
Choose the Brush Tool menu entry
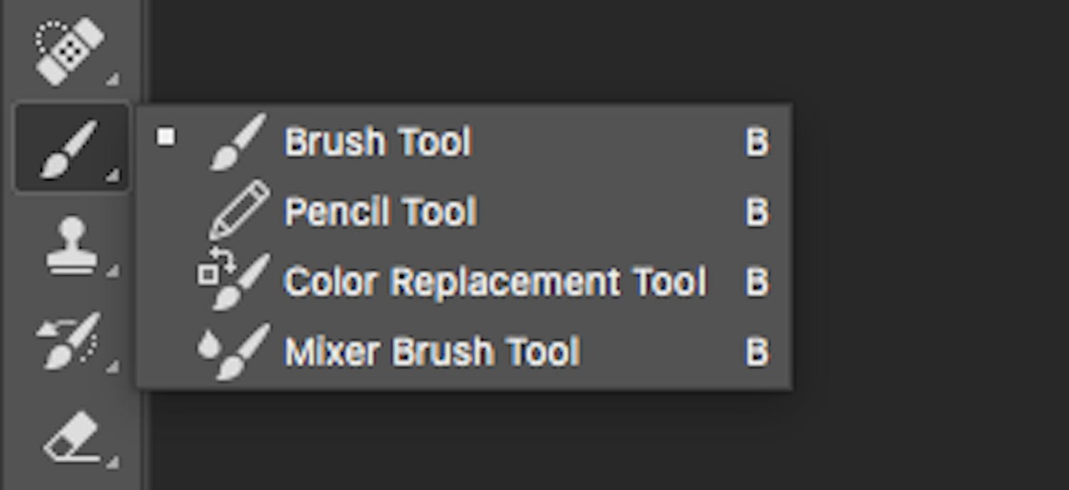click(x=378, y=142)
